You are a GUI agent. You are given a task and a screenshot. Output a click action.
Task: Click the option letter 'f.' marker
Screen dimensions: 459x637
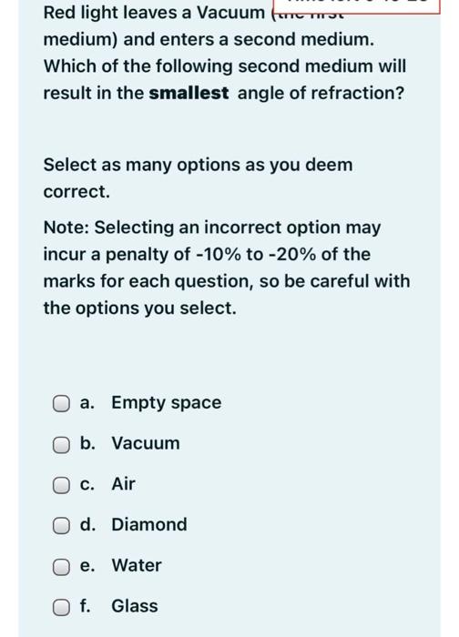click(x=85, y=606)
